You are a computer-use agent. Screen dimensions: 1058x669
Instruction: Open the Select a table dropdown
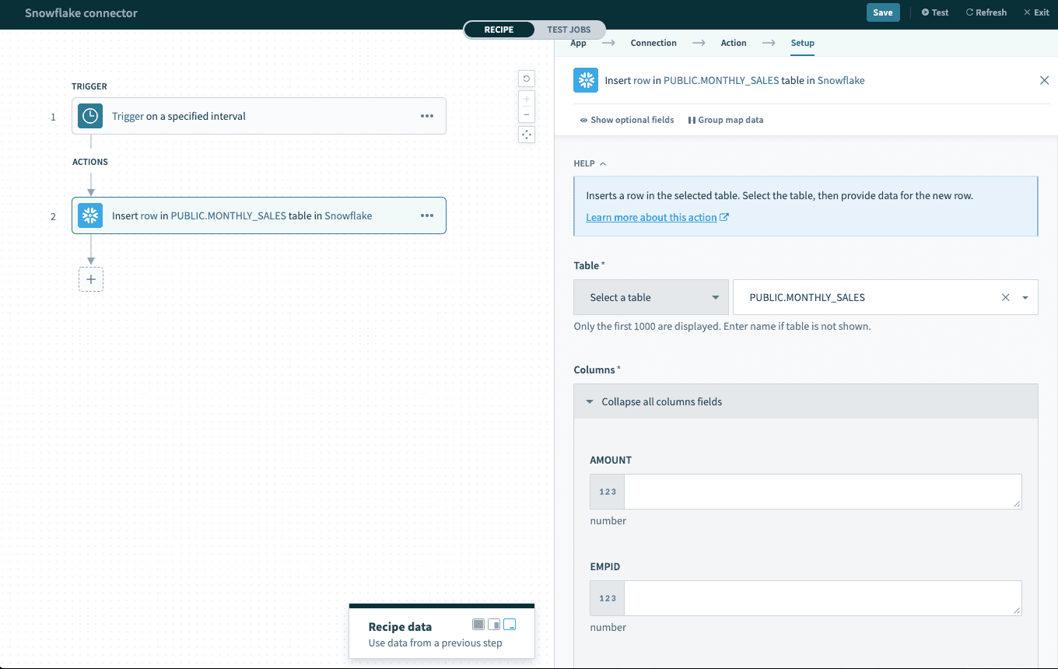point(650,297)
